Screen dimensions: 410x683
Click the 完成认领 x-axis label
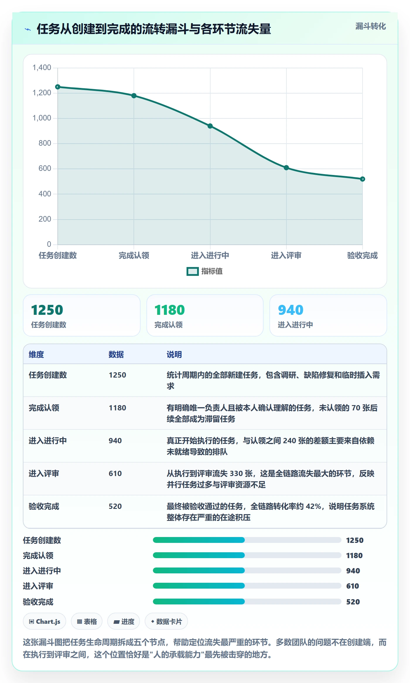(134, 255)
